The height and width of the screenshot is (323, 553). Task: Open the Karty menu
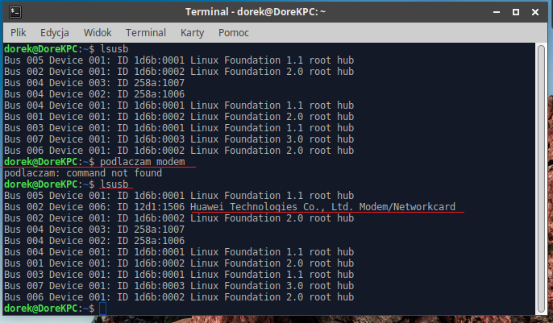[x=193, y=33]
